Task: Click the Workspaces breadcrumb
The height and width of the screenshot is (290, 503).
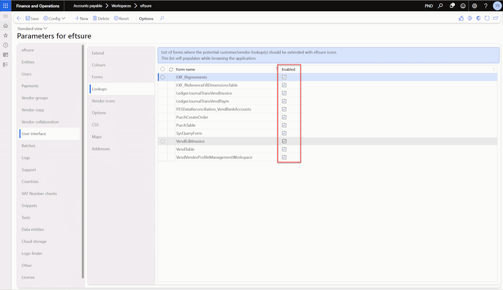Action: coord(121,6)
